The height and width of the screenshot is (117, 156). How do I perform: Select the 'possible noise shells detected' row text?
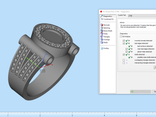pyautogui.click(x=147, y=57)
